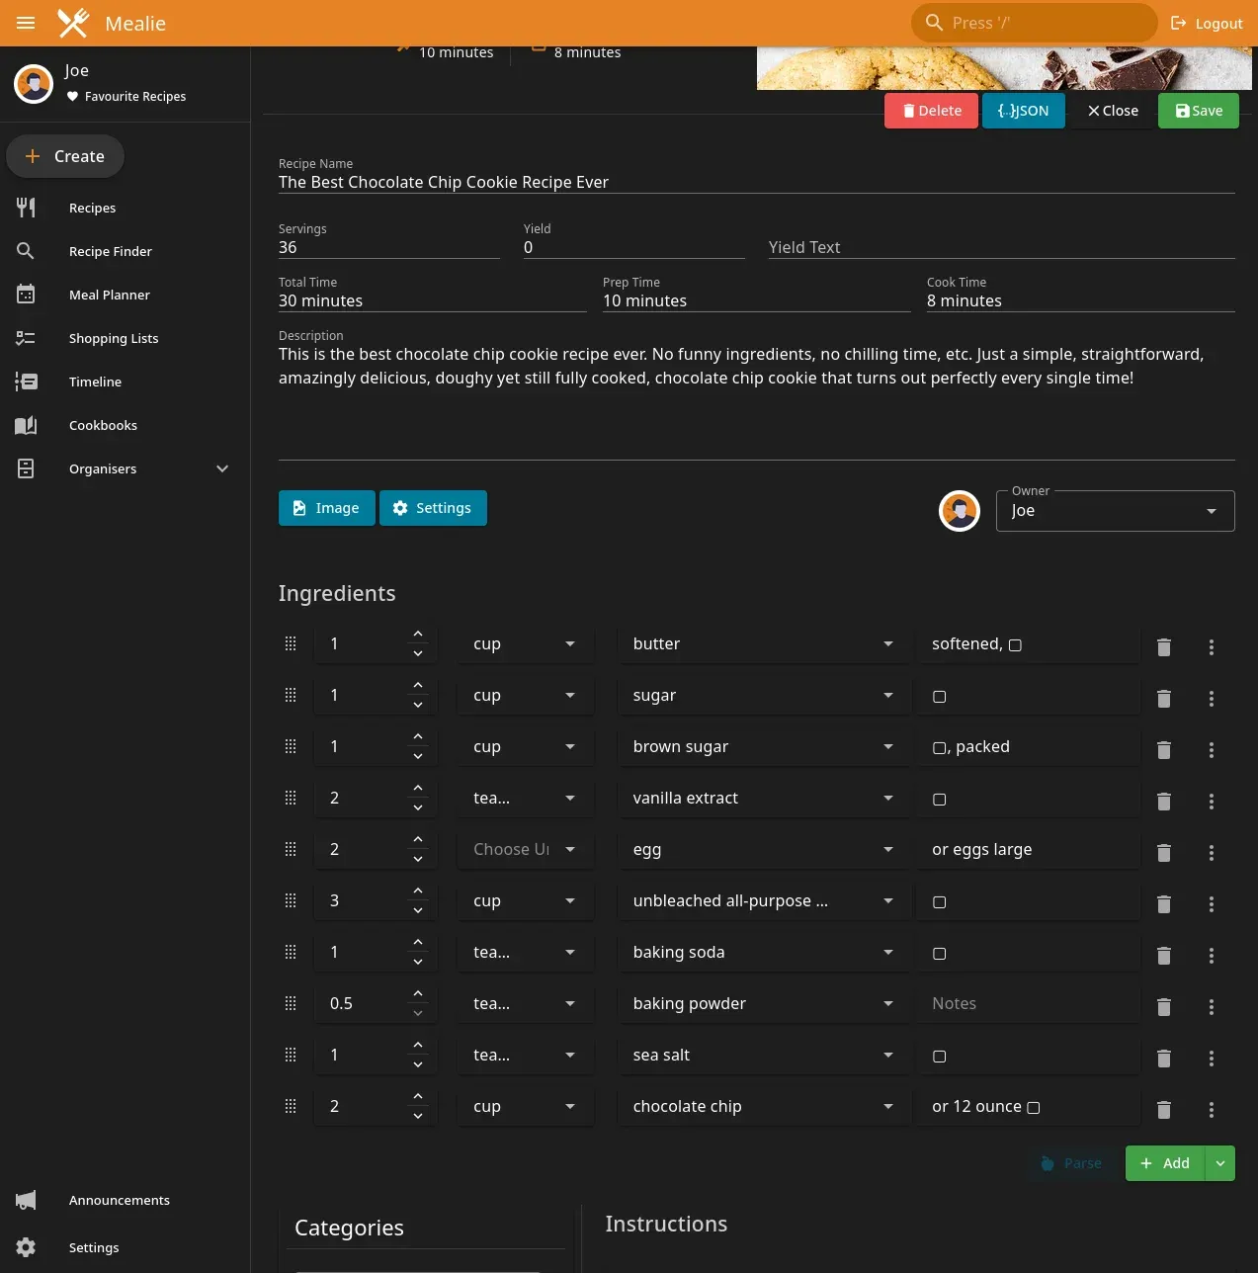The width and height of the screenshot is (1258, 1273).
Task: Open Announcements in the sidebar
Action: pyautogui.click(x=125, y=1200)
